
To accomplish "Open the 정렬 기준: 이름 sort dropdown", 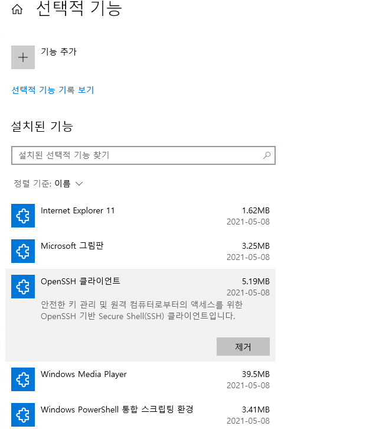I will point(48,183).
